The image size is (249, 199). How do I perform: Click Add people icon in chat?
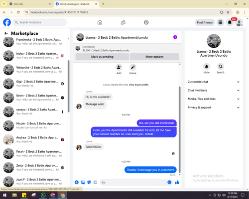click(119, 67)
